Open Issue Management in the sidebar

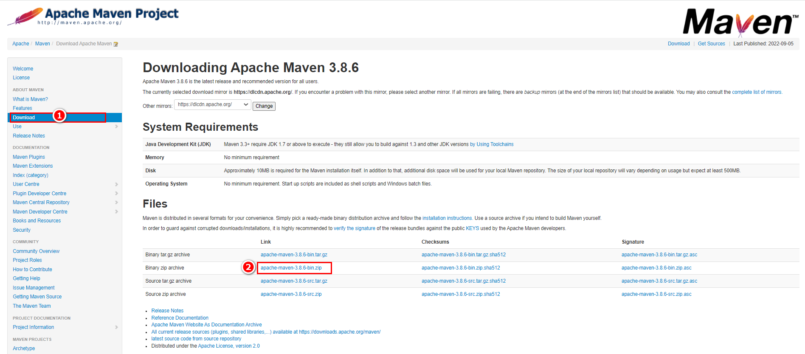pyautogui.click(x=34, y=288)
